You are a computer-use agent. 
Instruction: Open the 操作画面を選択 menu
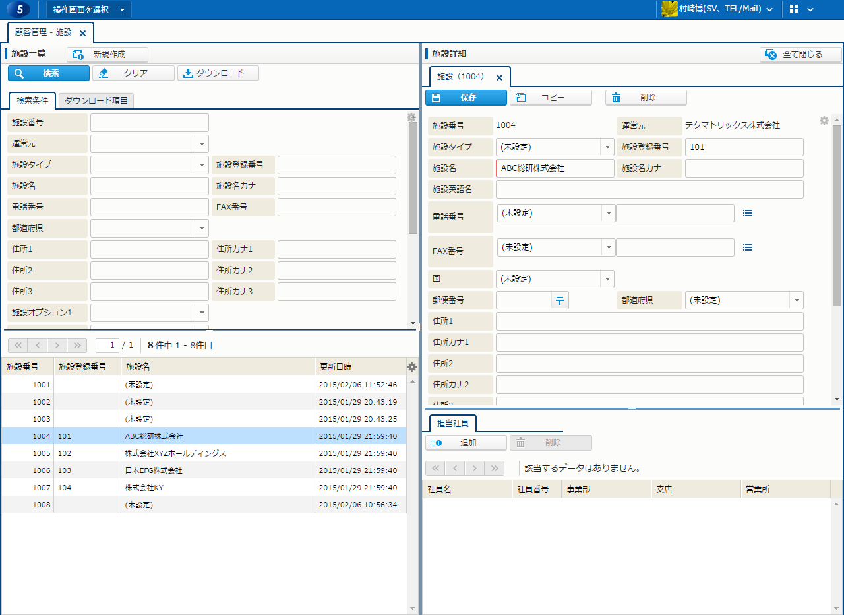click(88, 9)
